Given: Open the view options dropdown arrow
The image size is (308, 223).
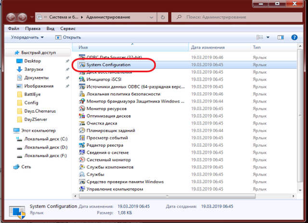Looking at the screenshot, I should pos(268,37).
